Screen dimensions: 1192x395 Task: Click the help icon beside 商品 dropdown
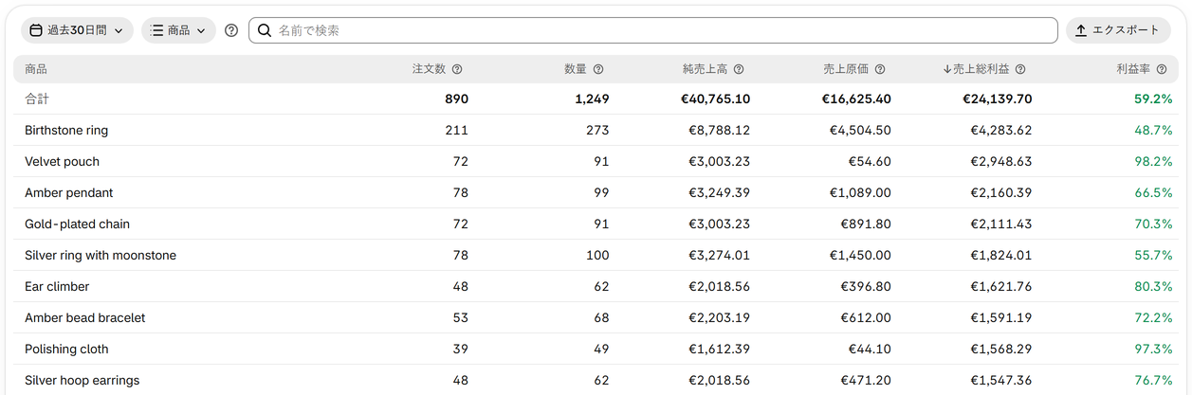point(231,30)
